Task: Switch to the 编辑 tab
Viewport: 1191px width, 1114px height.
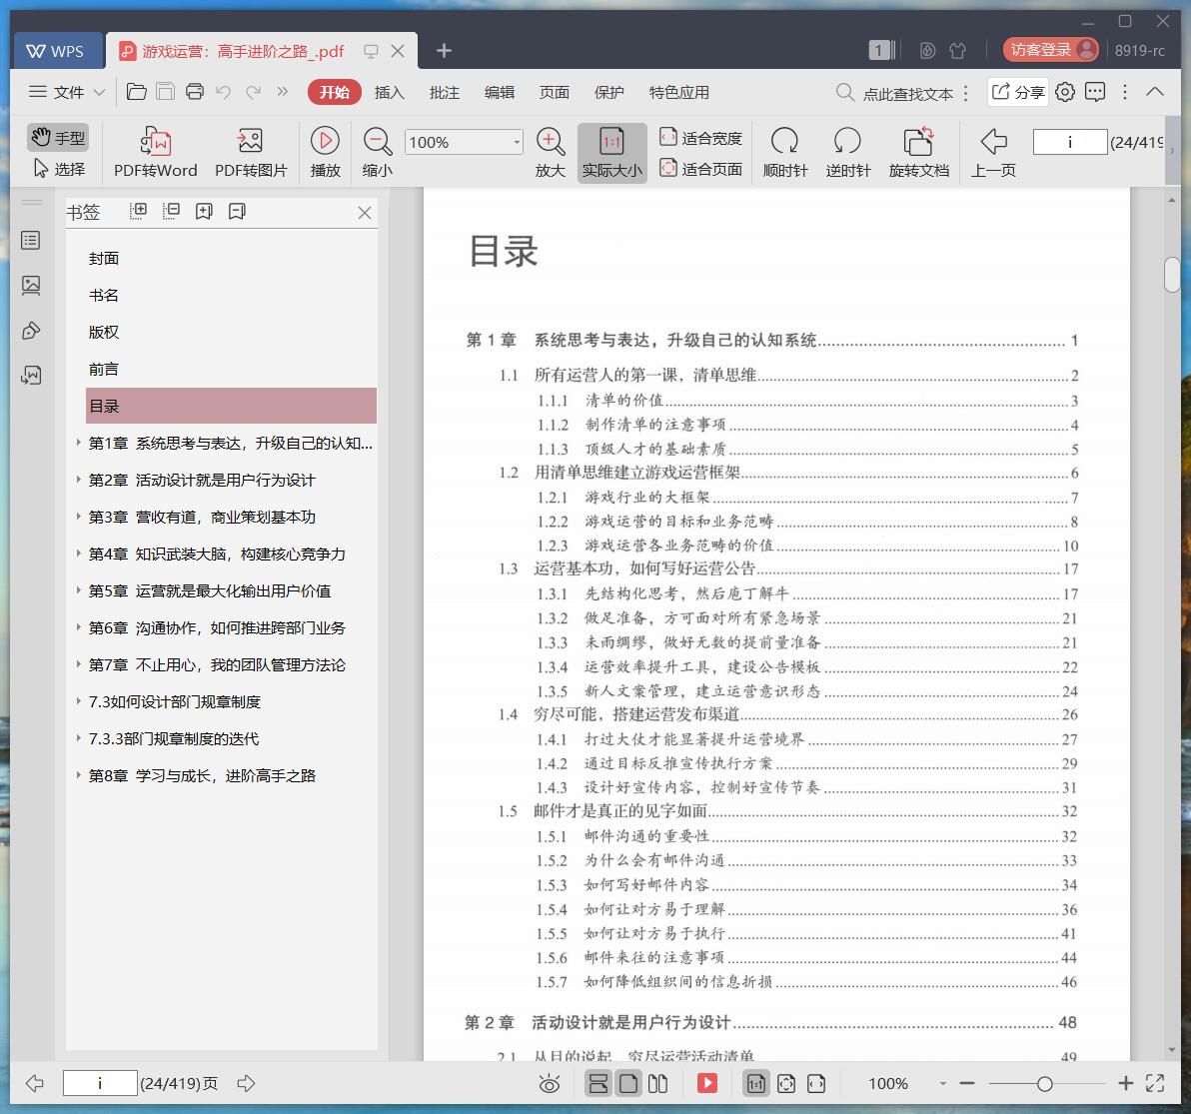Action: click(499, 92)
